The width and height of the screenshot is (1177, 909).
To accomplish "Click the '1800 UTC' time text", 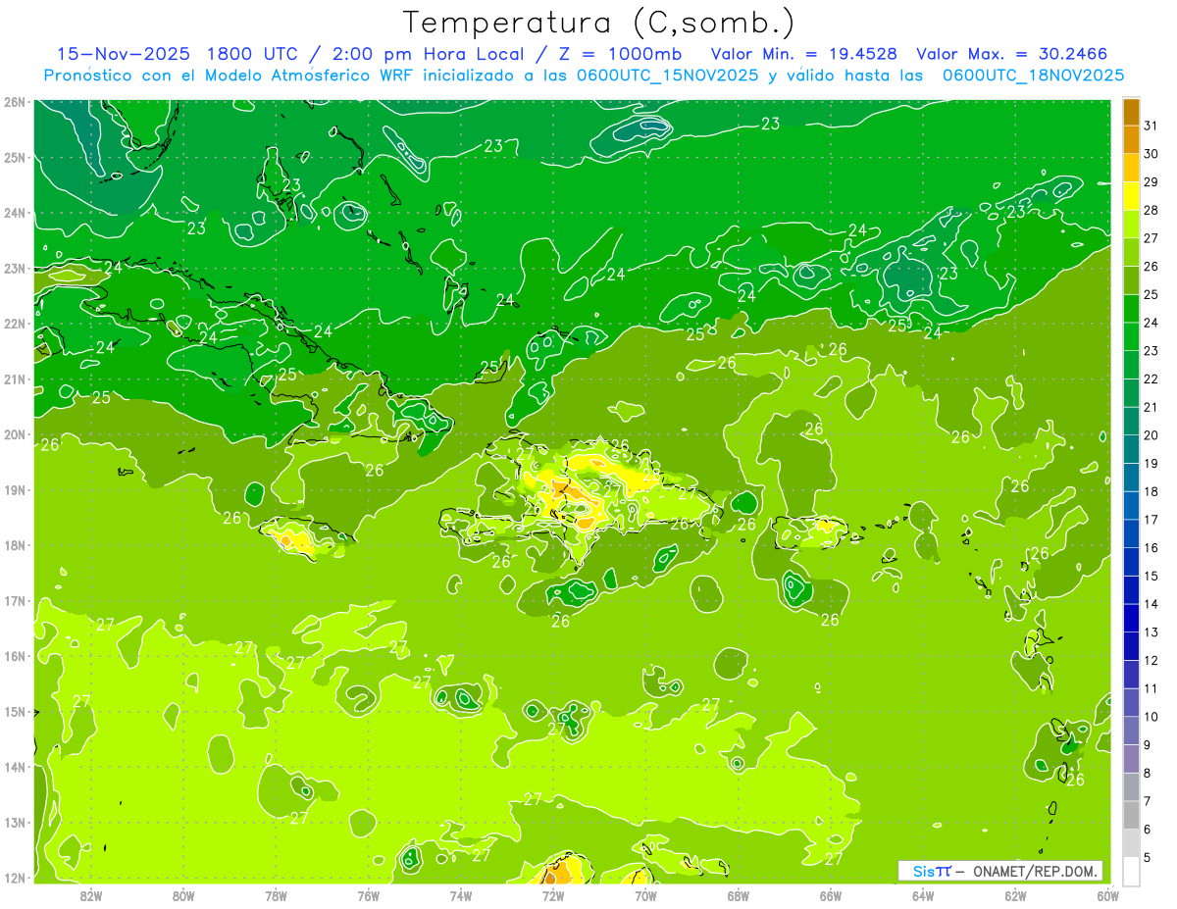I will (255, 54).
